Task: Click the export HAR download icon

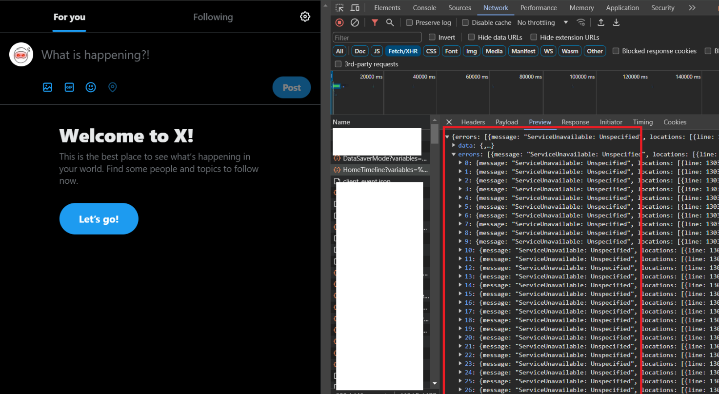Action: [616, 22]
